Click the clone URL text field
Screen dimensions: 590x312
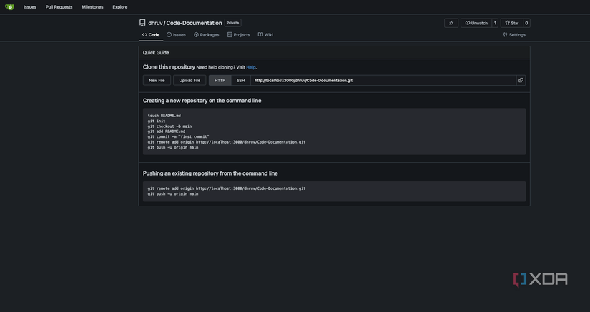point(383,80)
